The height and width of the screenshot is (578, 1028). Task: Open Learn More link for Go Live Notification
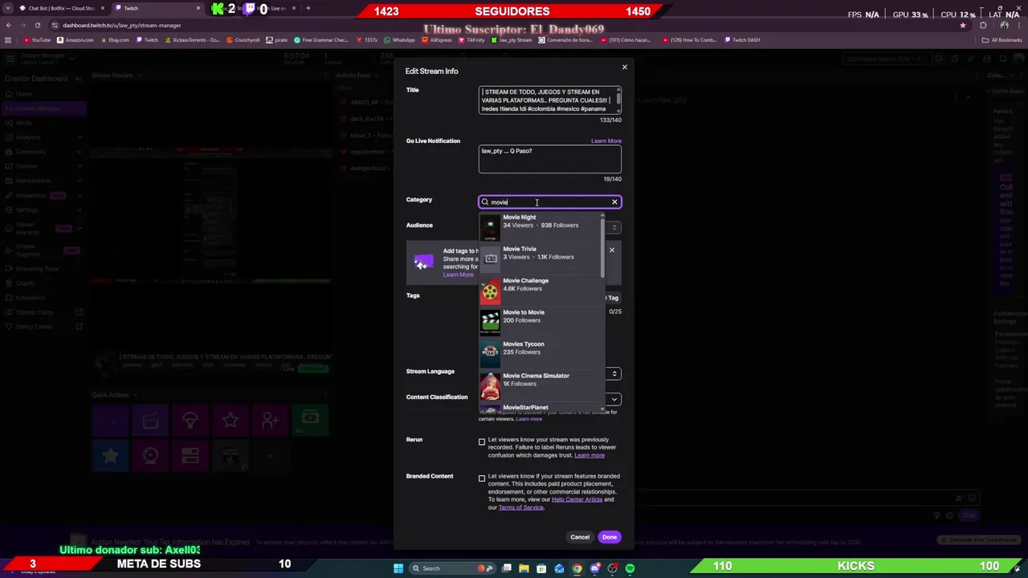tap(606, 141)
